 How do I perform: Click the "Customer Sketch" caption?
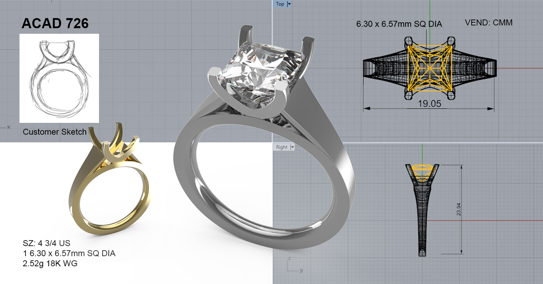pos(55,132)
